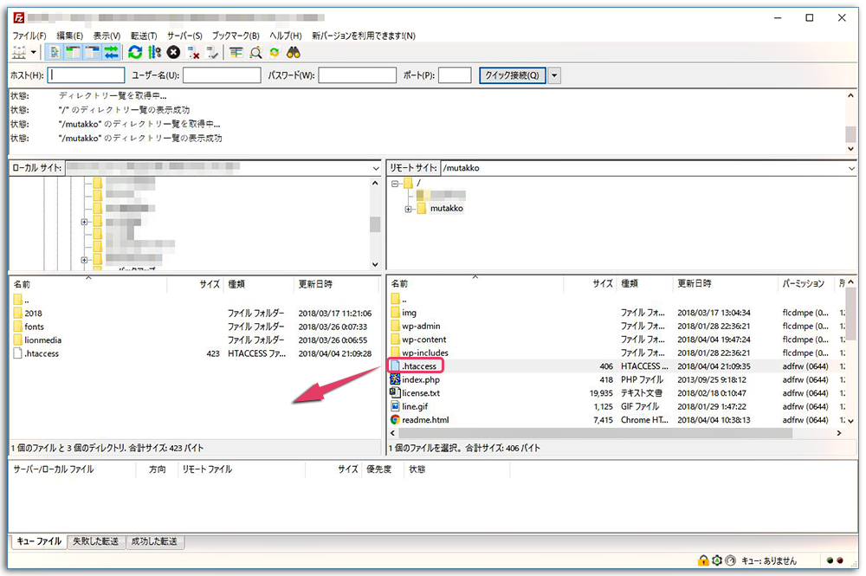This screenshot has height=576, width=866.
Task: Toggle synchronized browsing
Action: pos(275,52)
